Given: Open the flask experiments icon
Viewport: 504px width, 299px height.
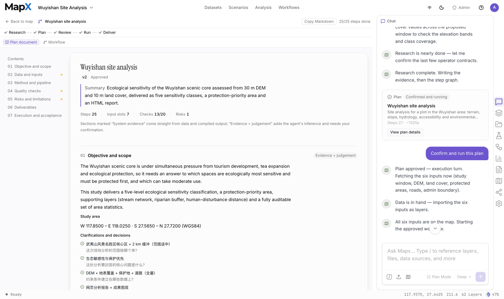Looking at the screenshot, I should [x=499, y=136].
